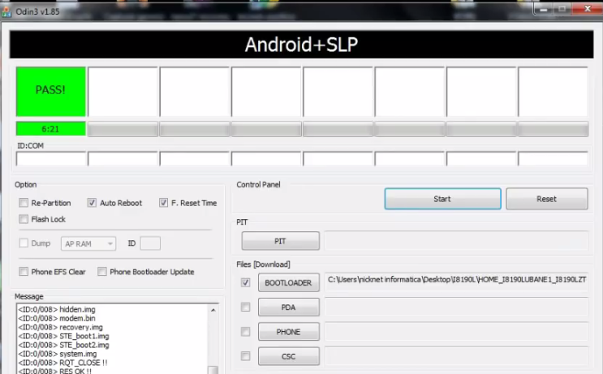This screenshot has height=374, width=603.
Task: Click the green PASS! status box
Action: point(51,92)
